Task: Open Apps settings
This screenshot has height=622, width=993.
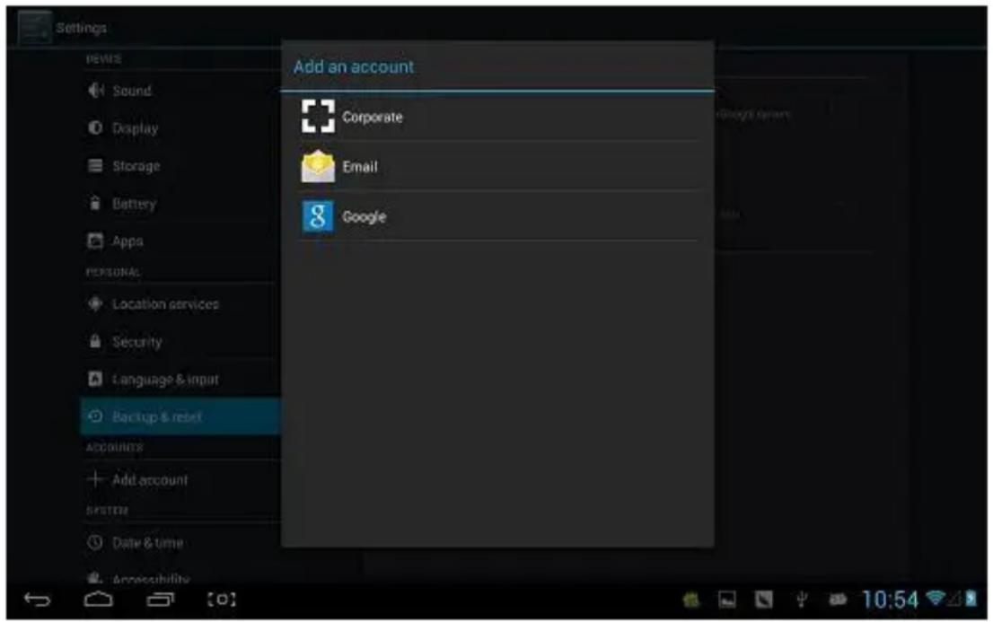Action: click(180, 241)
